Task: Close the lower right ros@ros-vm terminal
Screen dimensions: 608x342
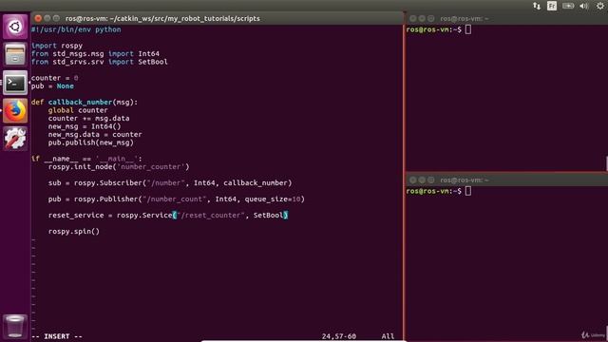Action: [x=412, y=180]
